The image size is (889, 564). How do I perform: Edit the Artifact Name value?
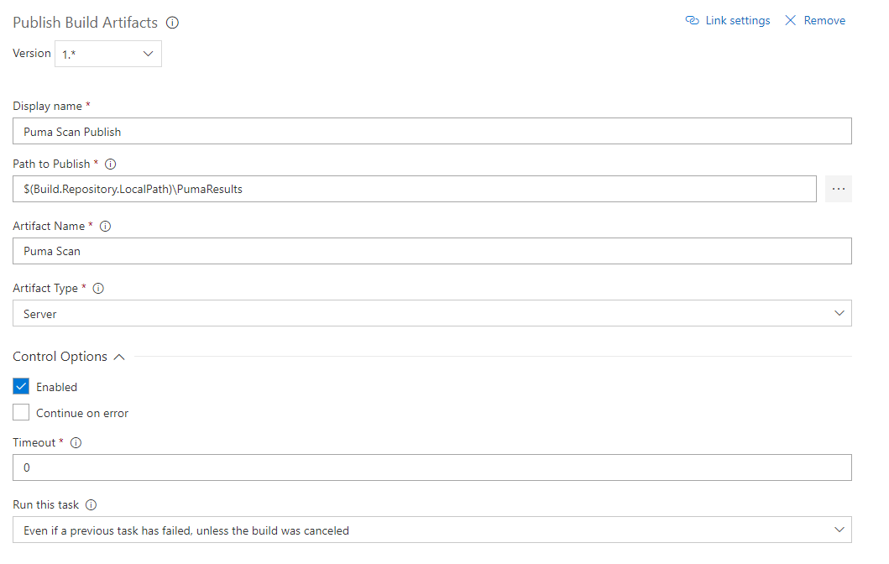pos(431,251)
